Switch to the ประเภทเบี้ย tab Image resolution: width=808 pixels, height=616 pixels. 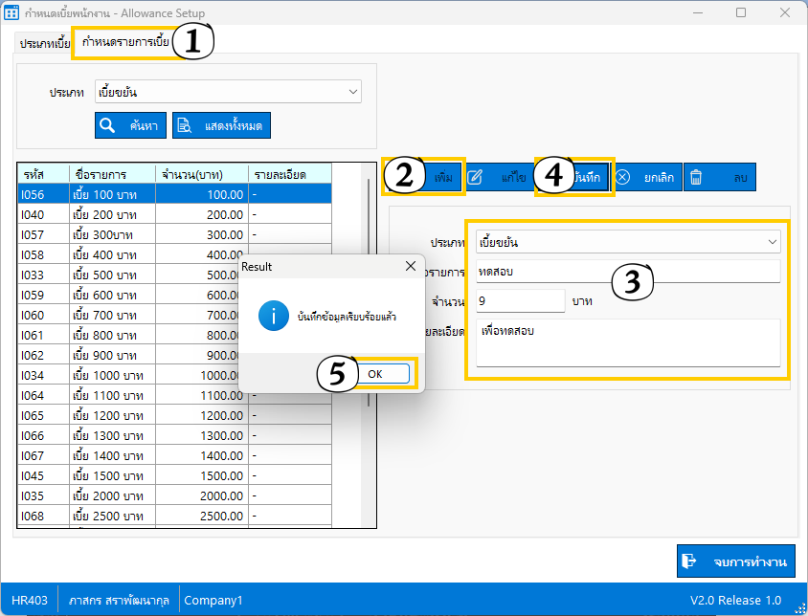[45, 44]
